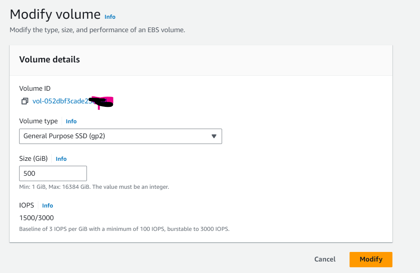Click Info beside the IOPS label
Image resolution: width=420 pixels, height=273 pixels.
click(x=47, y=205)
